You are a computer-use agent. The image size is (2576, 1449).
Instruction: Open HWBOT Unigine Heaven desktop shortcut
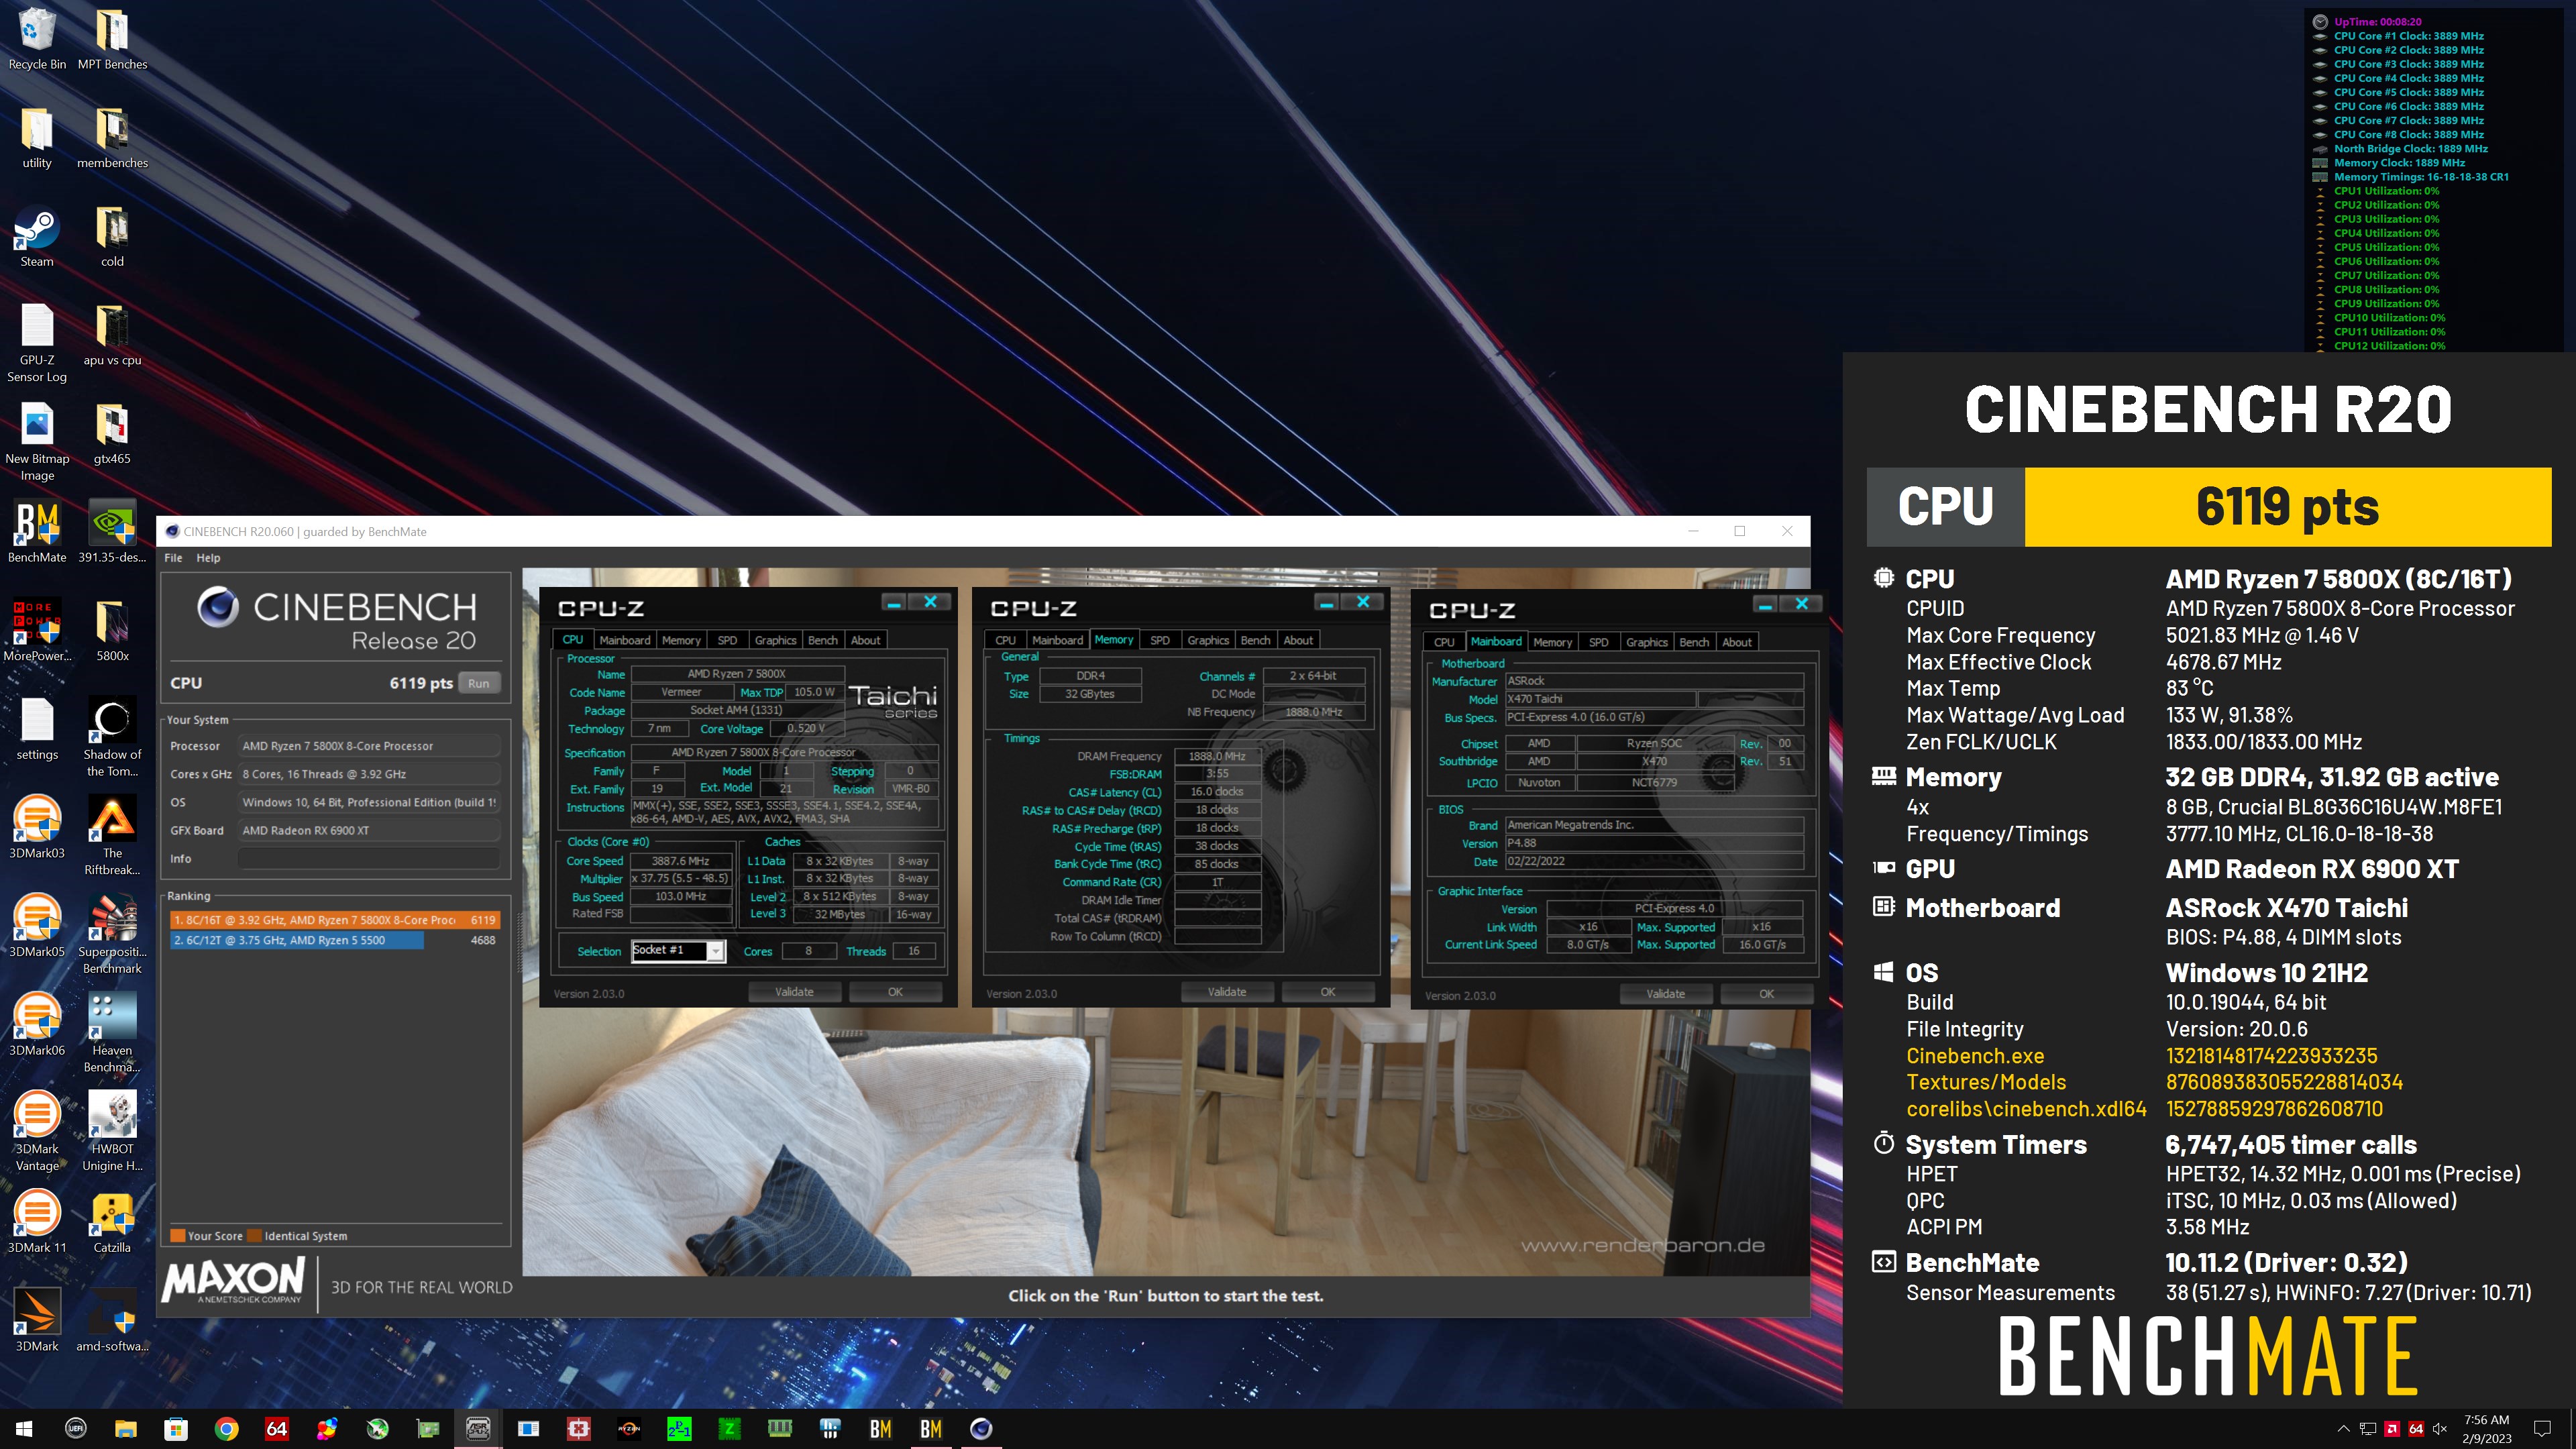[112, 1132]
